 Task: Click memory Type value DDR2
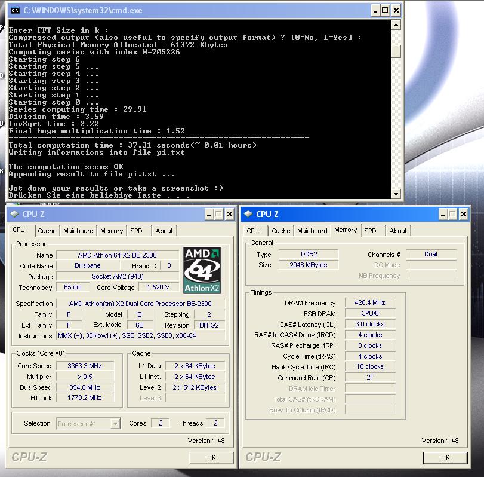pos(309,254)
